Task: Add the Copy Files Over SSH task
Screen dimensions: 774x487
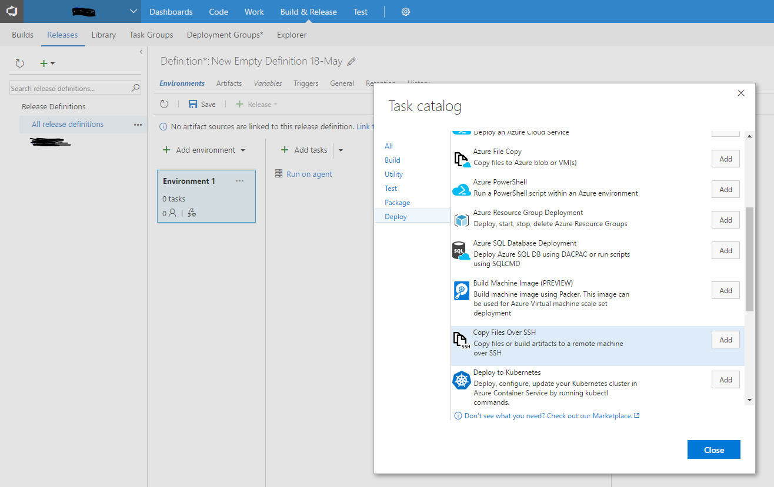Action: point(726,340)
